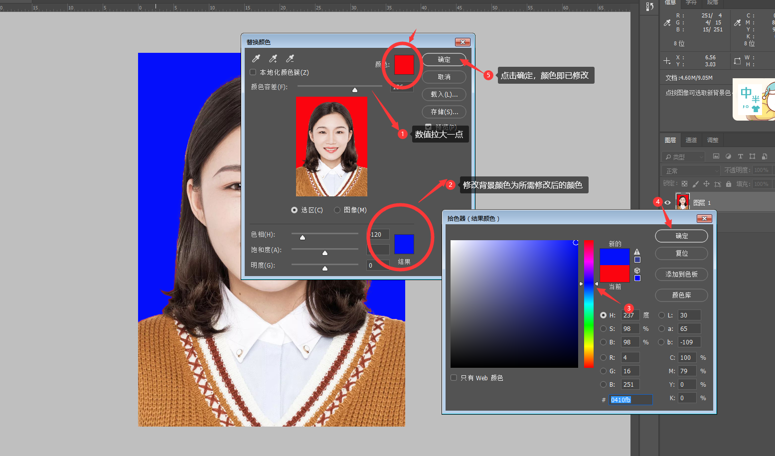775x456 pixels.
Task: Lock position move icon
Action: [706, 184]
